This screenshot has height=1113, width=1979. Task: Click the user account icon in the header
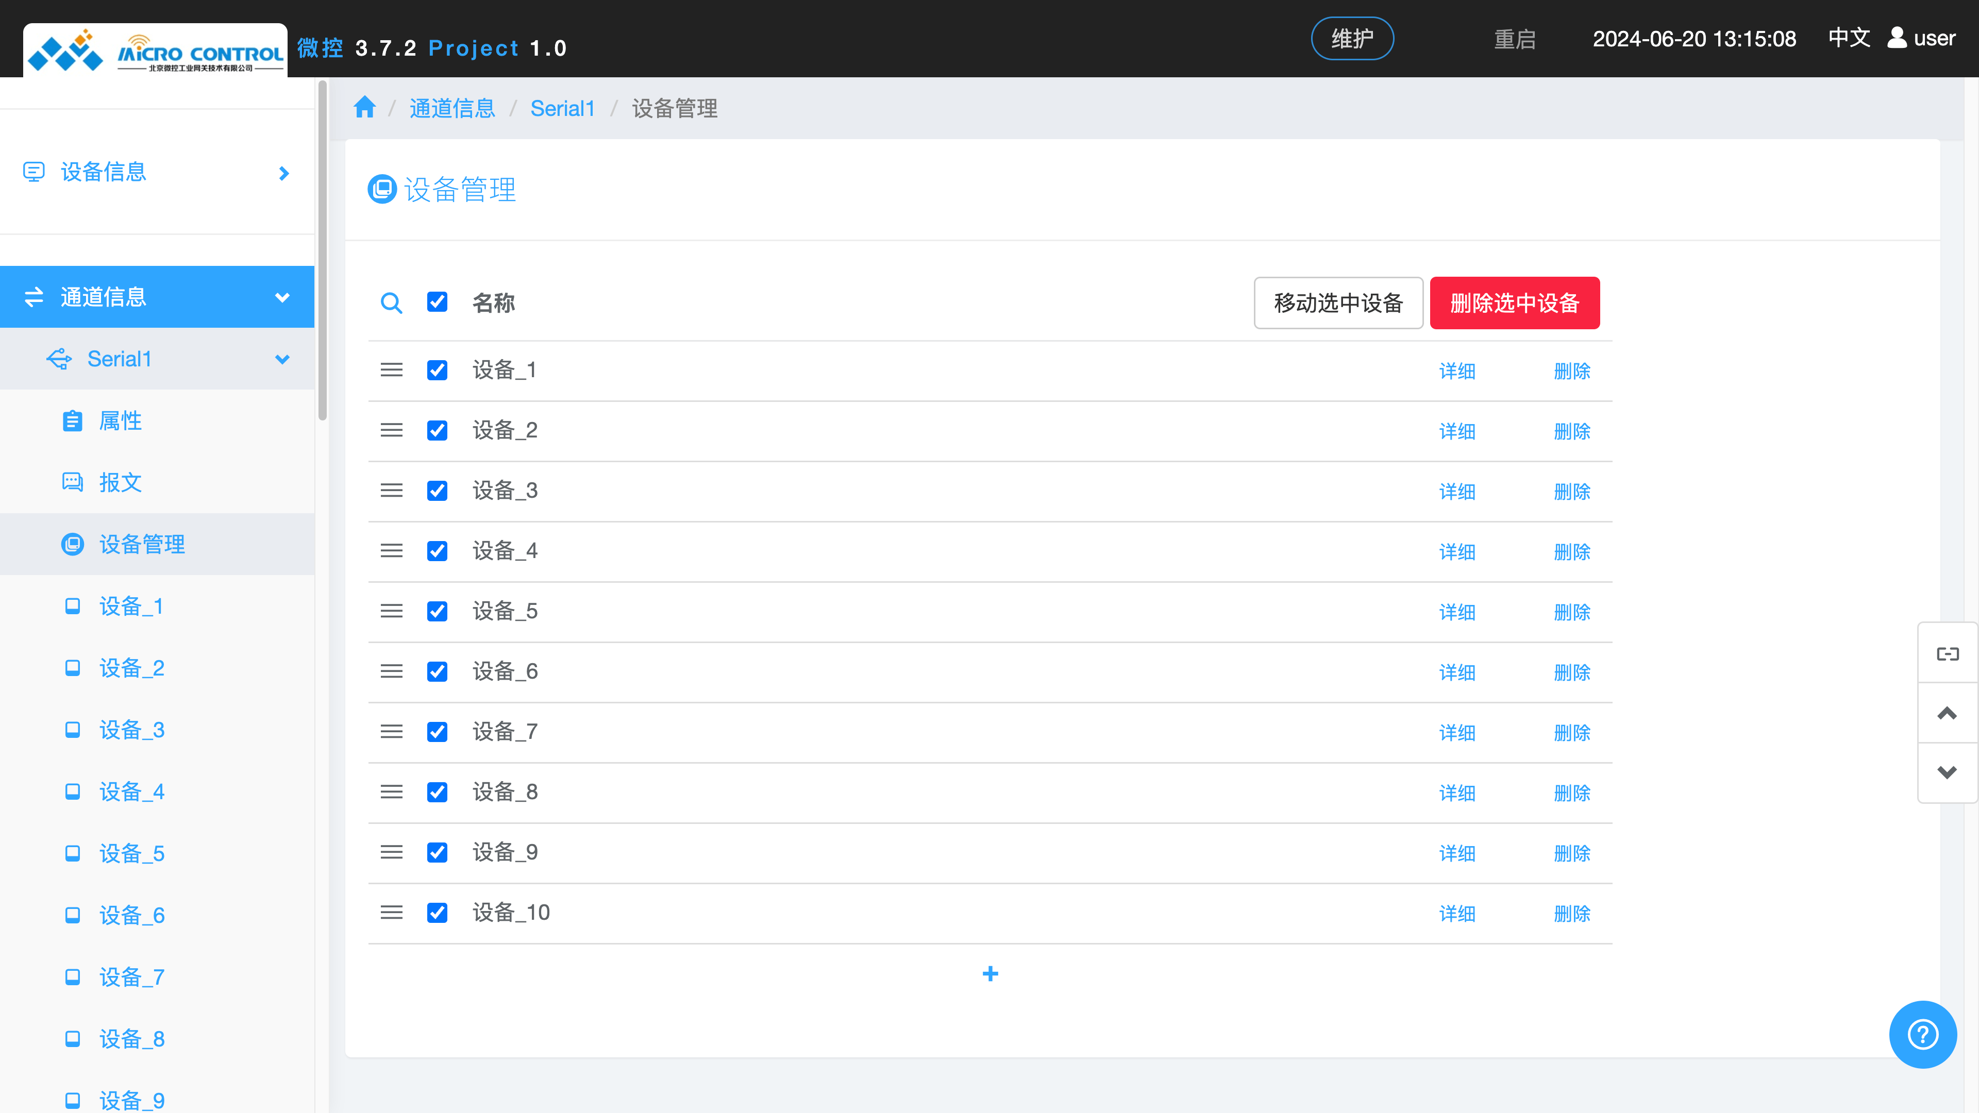point(1897,38)
